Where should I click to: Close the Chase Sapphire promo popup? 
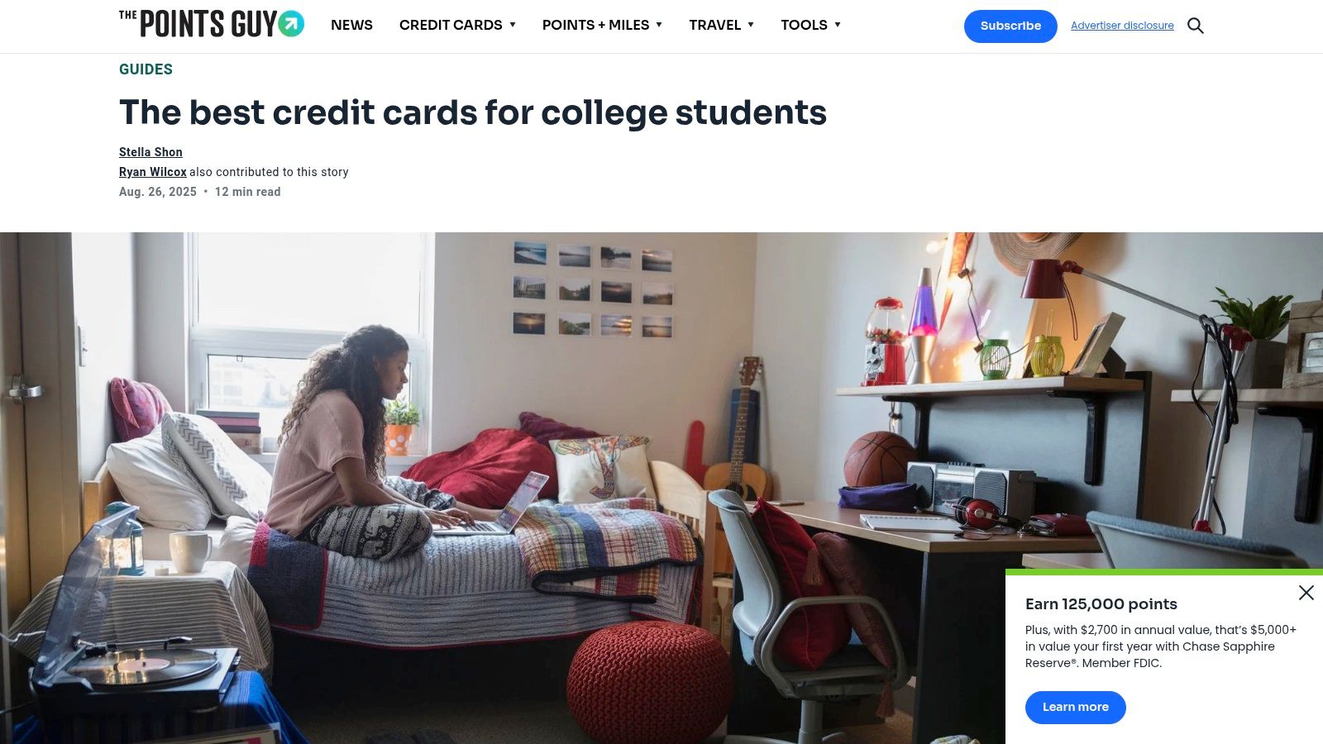click(x=1306, y=593)
